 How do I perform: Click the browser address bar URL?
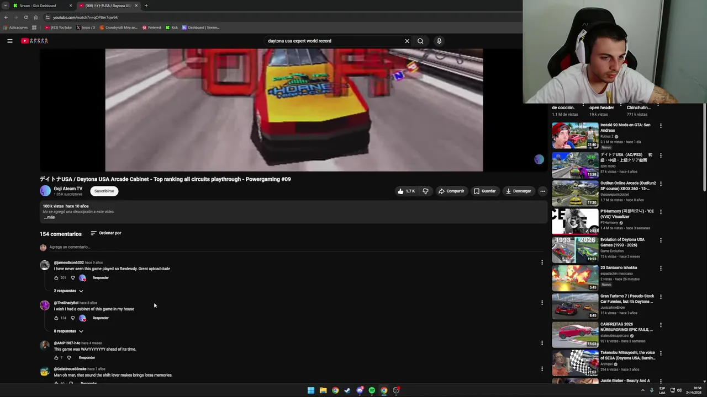click(x=85, y=17)
